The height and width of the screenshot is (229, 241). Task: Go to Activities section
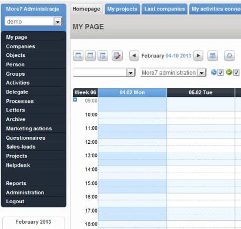(34, 83)
